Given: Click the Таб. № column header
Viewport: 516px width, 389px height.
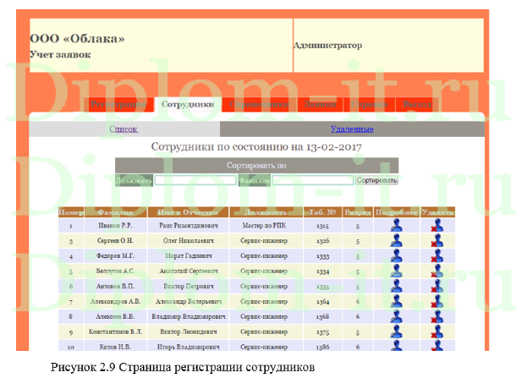Looking at the screenshot, I should click(322, 212).
